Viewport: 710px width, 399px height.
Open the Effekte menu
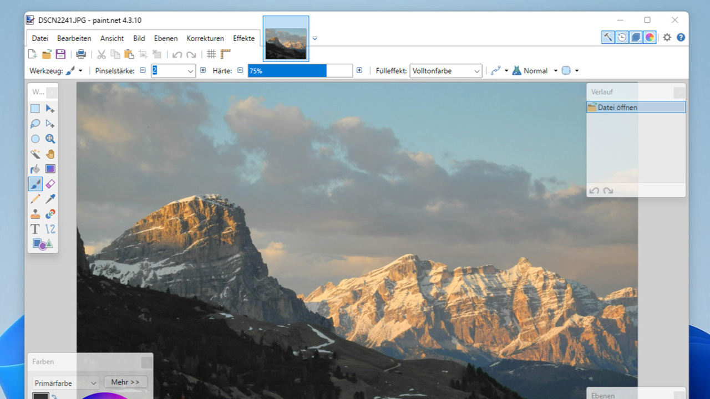point(244,38)
